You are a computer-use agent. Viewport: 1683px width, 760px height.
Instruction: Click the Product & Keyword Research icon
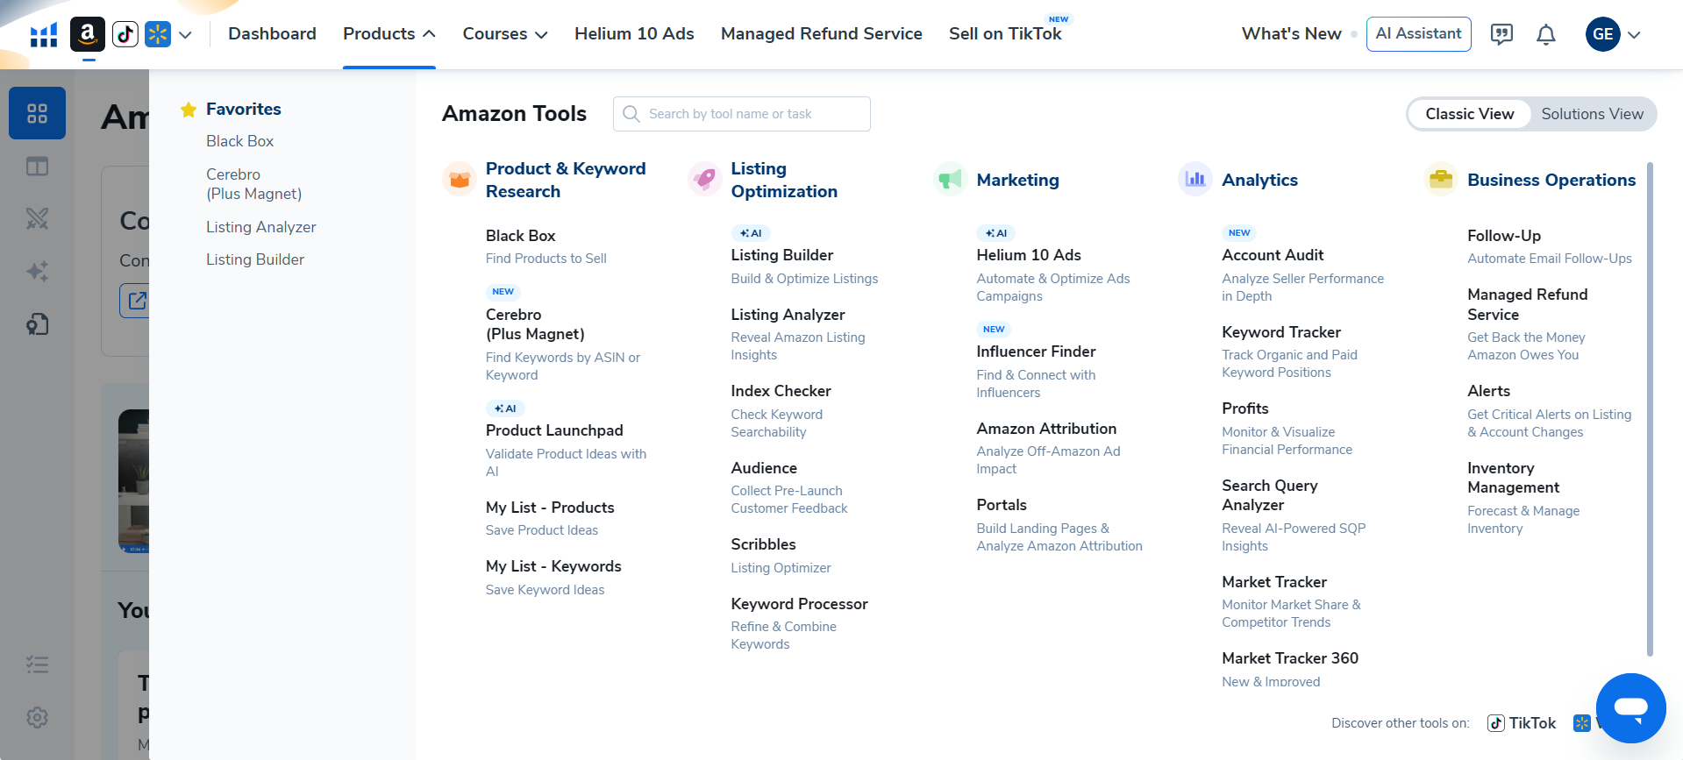pos(460,180)
